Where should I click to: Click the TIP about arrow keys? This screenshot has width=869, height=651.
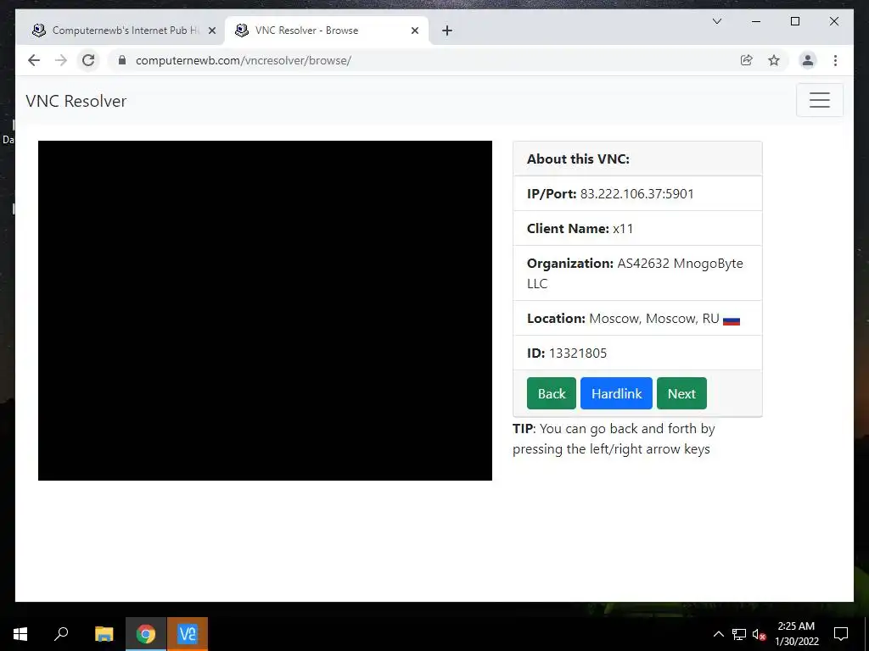coord(614,439)
